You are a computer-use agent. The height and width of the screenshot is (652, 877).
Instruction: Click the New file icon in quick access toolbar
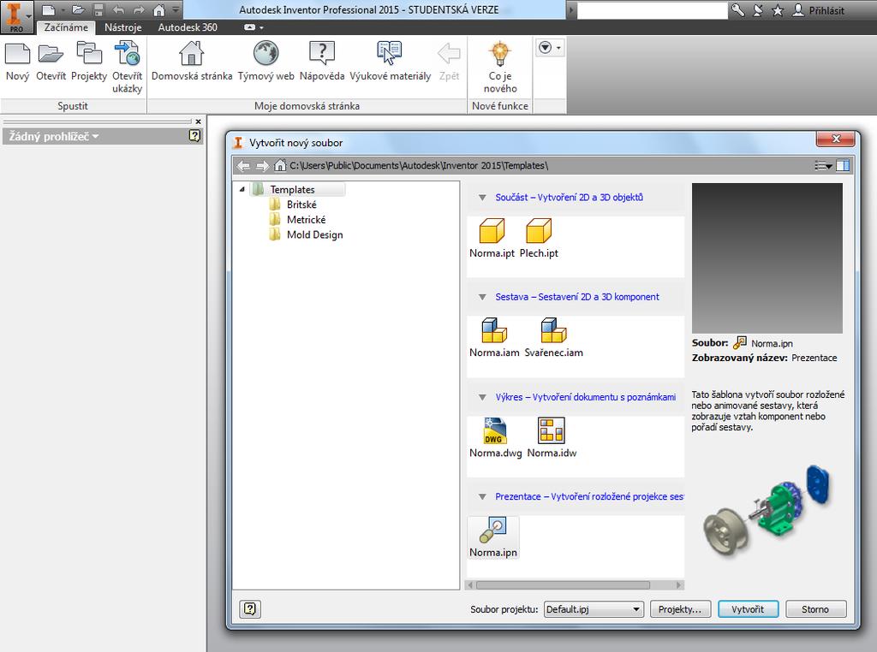tap(49, 10)
